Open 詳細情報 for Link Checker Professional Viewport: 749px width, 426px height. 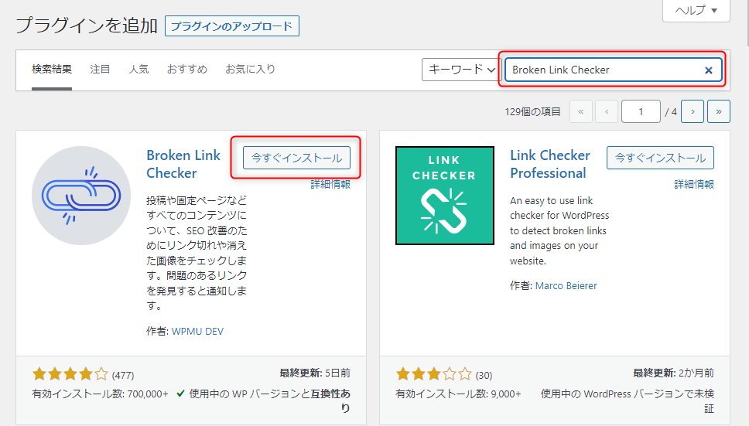click(694, 184)
